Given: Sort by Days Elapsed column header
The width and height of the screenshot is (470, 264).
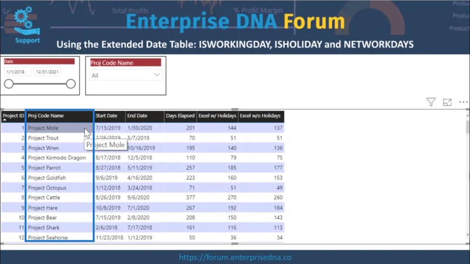Looking at the screenshot, I should coord(180,116).
